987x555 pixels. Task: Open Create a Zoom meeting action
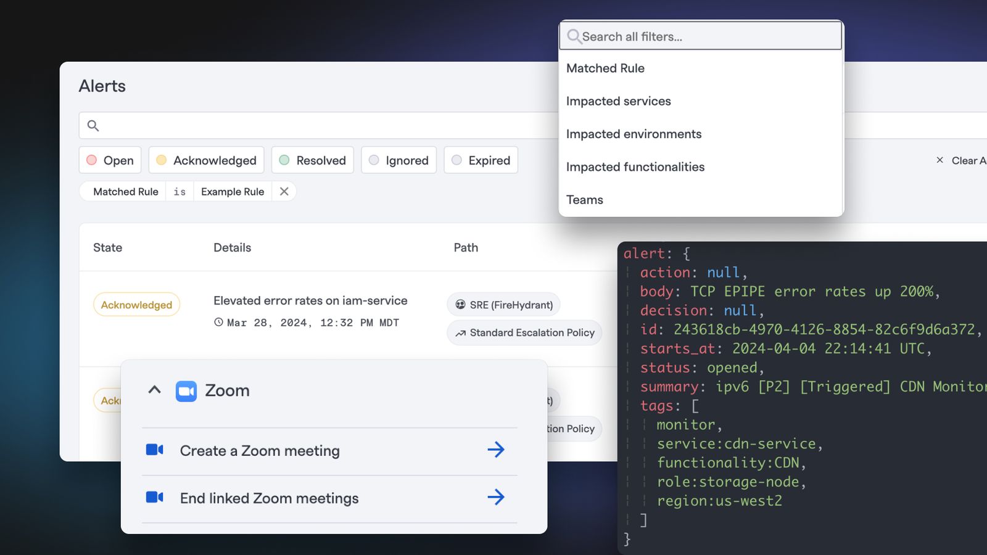[329, 451]
